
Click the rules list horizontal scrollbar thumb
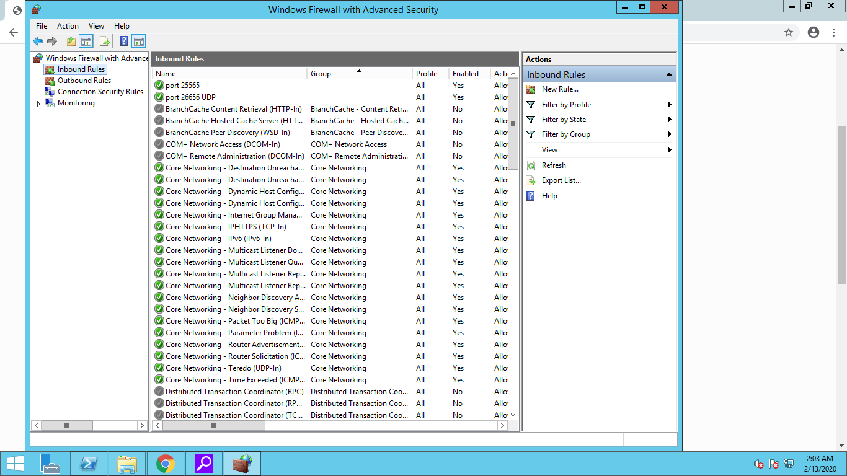213,426
